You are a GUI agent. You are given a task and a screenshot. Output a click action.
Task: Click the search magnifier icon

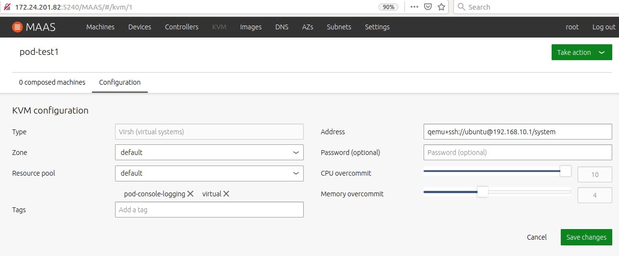pos(461,7)
